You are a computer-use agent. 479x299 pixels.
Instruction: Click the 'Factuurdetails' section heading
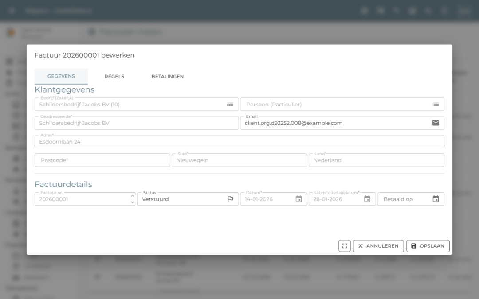[63, 184]
